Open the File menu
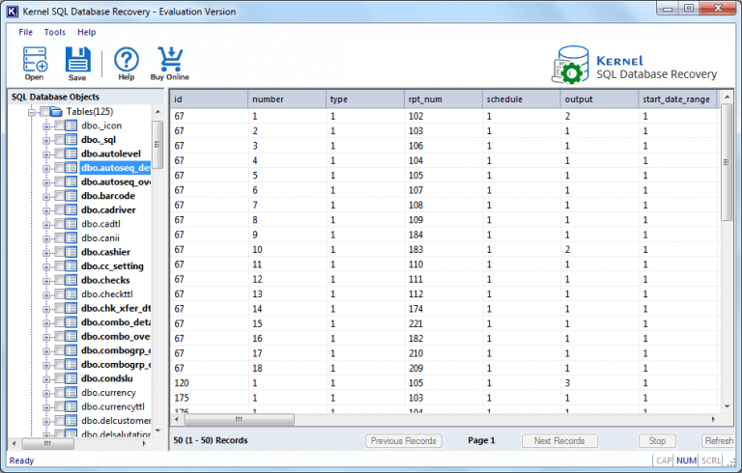This screenshot has width=742, height=473. [x=25, y=32]
